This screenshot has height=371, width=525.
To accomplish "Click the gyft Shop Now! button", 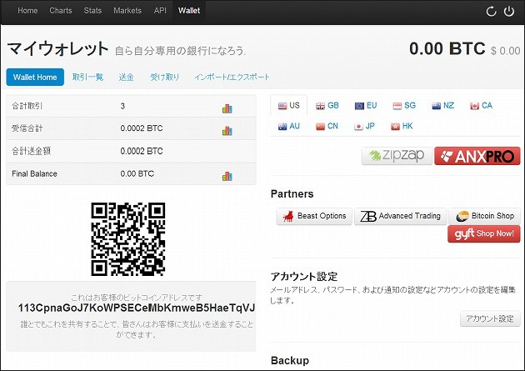I will click(x=484, y=233).
